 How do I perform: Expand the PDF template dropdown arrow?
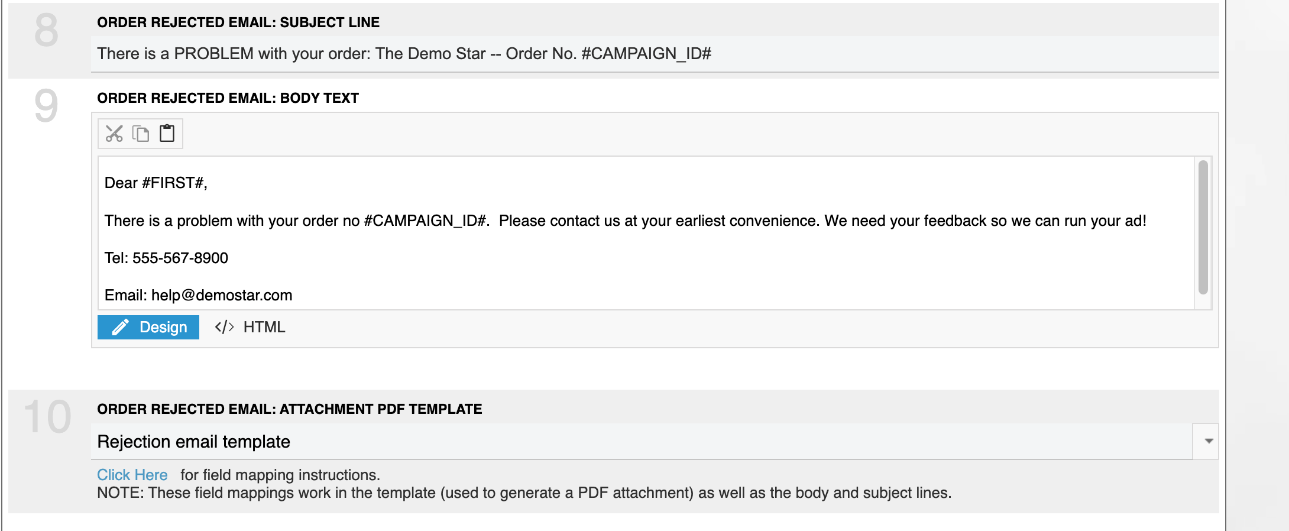(1208, 441)
